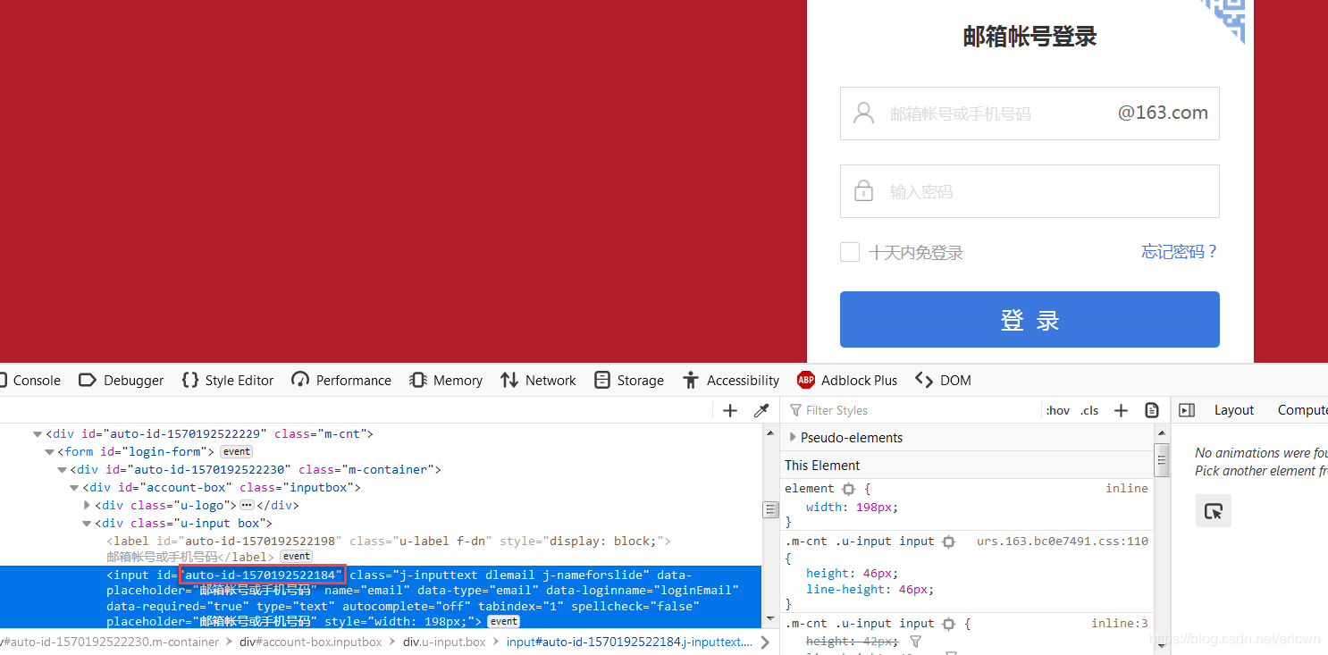Viewport: 1328px width, 655px height.
Task: Toggle the three-pane inspector layout icon
Action: pyautogui.click(x=1187, y=410)
